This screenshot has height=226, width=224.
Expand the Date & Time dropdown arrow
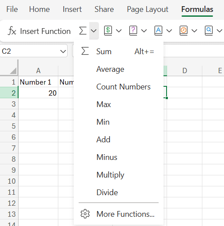pyautogui.click(x=194, y=31)
